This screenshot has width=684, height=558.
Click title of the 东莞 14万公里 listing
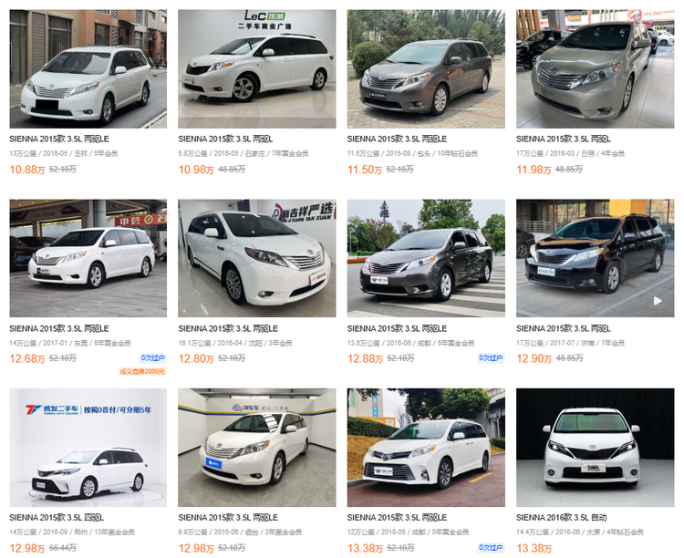(x=59, y=328)
